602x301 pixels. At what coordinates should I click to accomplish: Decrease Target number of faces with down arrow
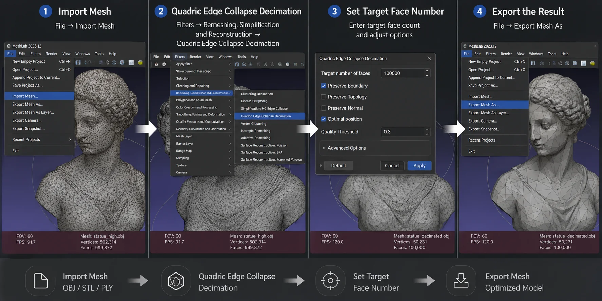427,75
